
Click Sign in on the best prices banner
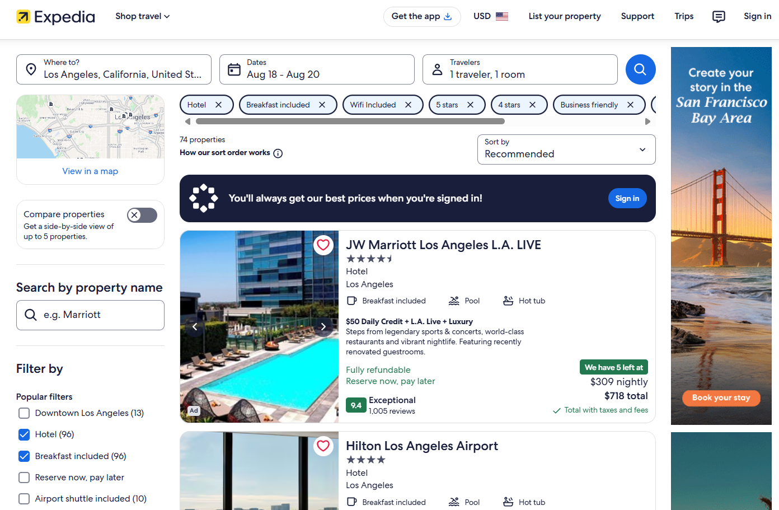(x=627, y=198)
